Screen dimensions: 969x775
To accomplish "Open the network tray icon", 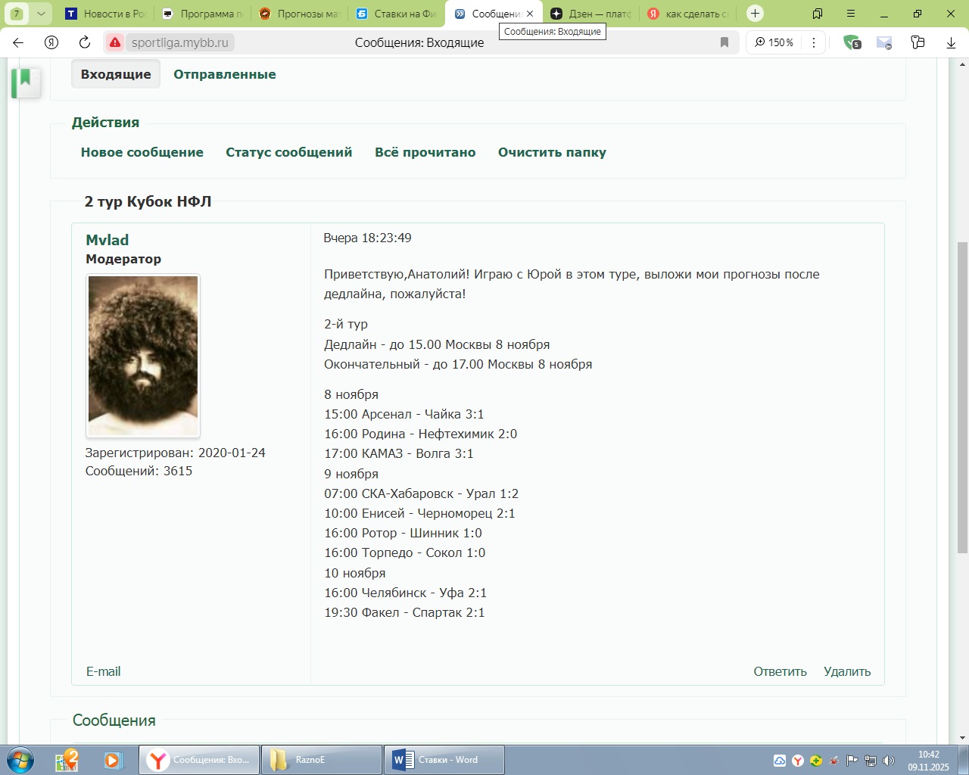I will point(871,761).
